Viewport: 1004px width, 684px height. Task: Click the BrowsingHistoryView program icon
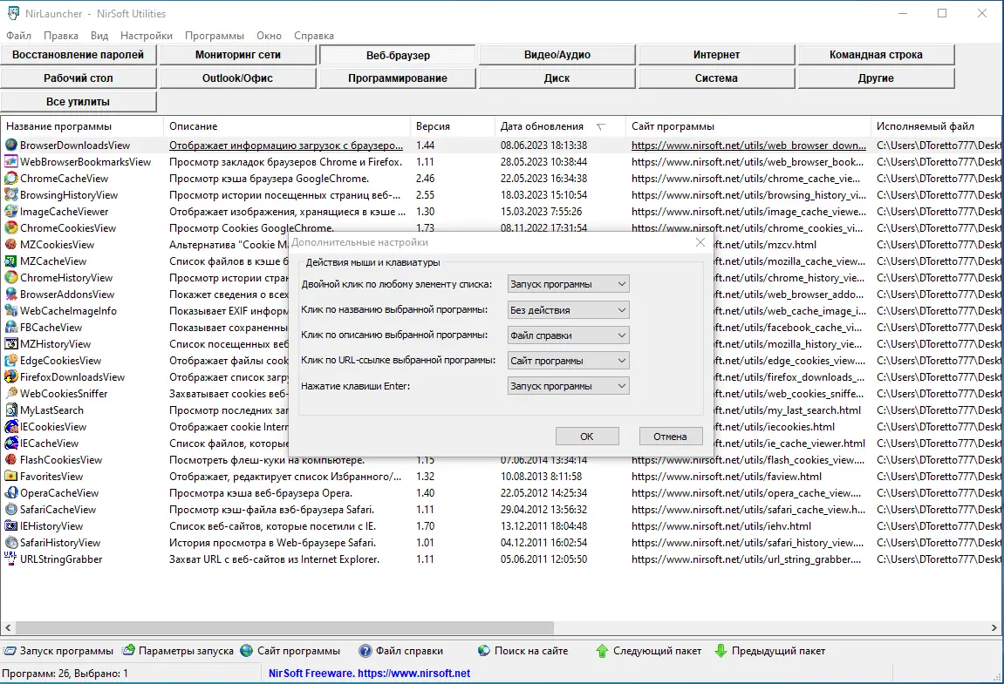point(10,195)
